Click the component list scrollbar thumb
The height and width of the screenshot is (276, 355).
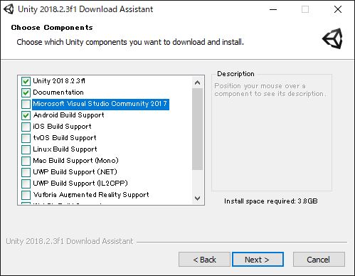(197, 129)
